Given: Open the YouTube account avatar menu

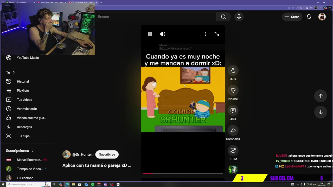Looking at the screenshot, I should coord(322,17).
